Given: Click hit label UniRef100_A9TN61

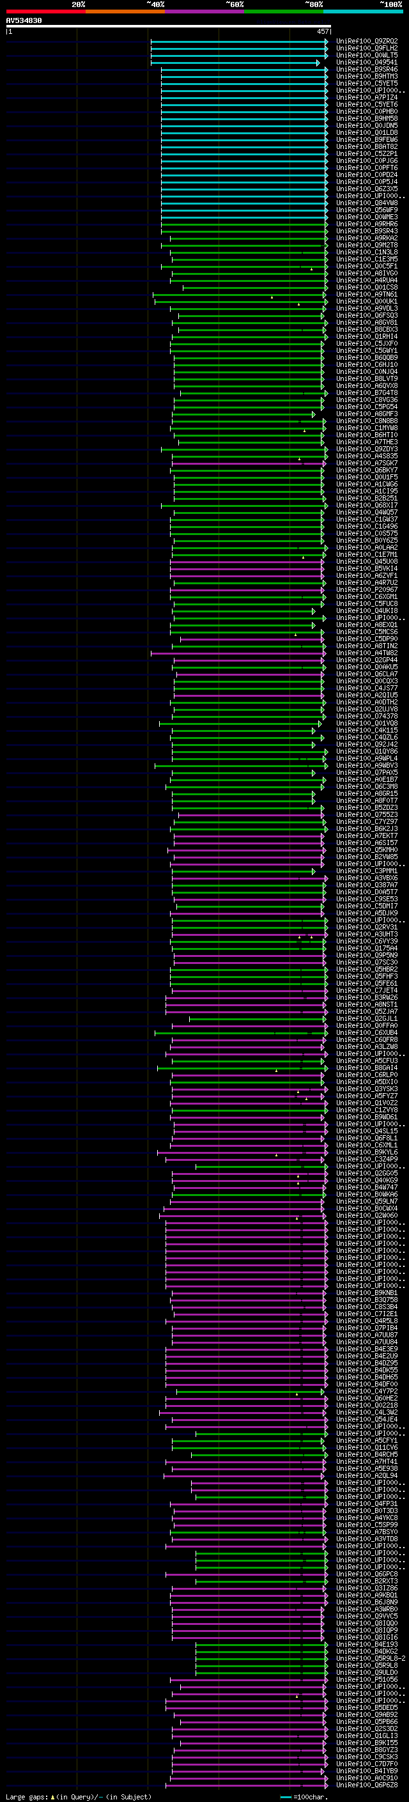Looking at the screenshot, I should click(x=367, y=295).
